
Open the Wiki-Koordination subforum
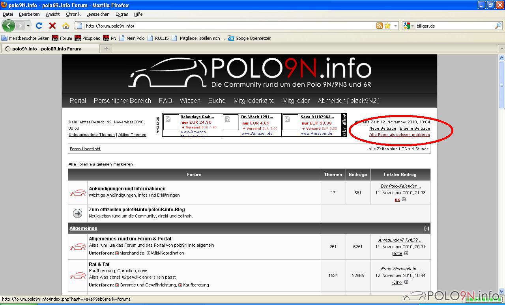point(167,253)
